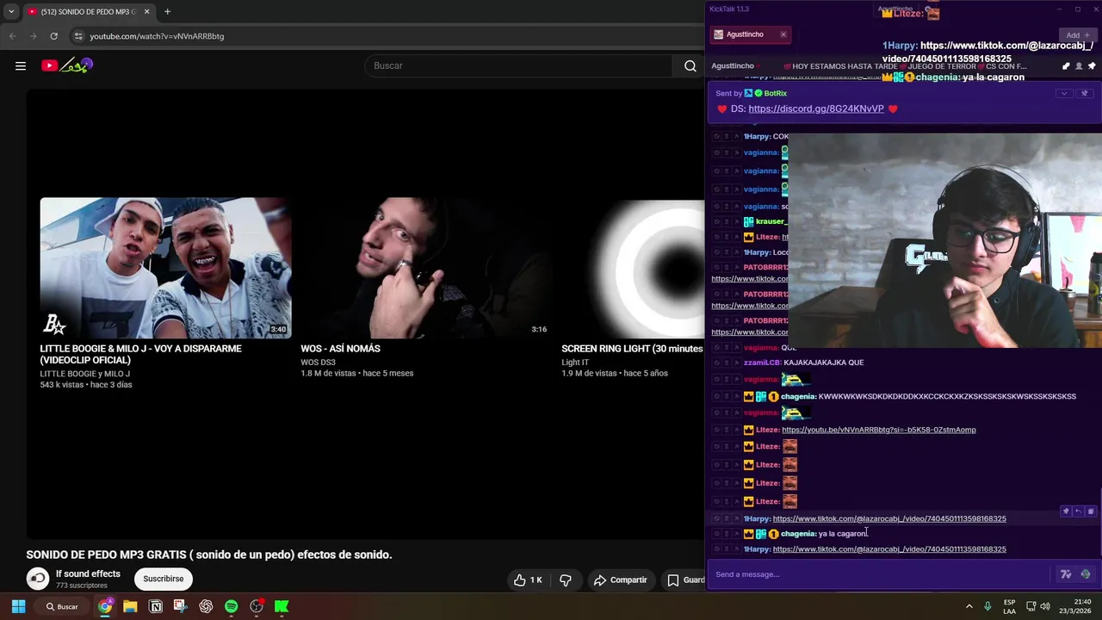The width and height of the screenshot is (1102, 620).
Task: Open SCREEN RING LIGHT video thumbnail
Action: tap(633, 268)
